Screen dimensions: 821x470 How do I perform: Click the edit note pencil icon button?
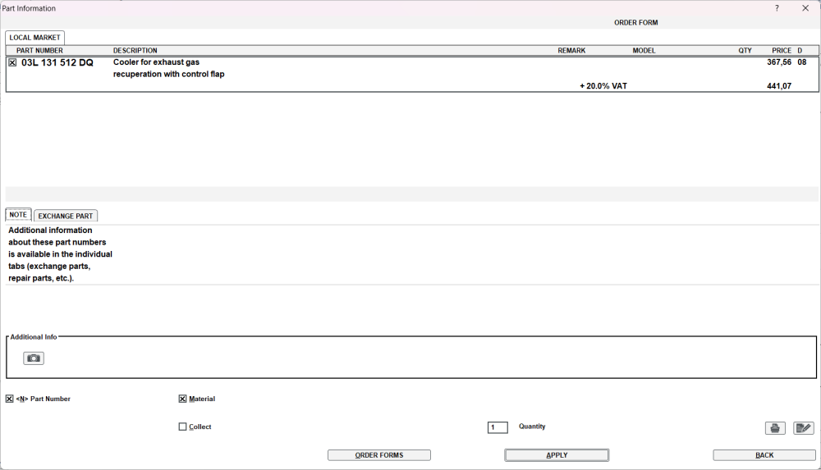click(x=803, y=428)
